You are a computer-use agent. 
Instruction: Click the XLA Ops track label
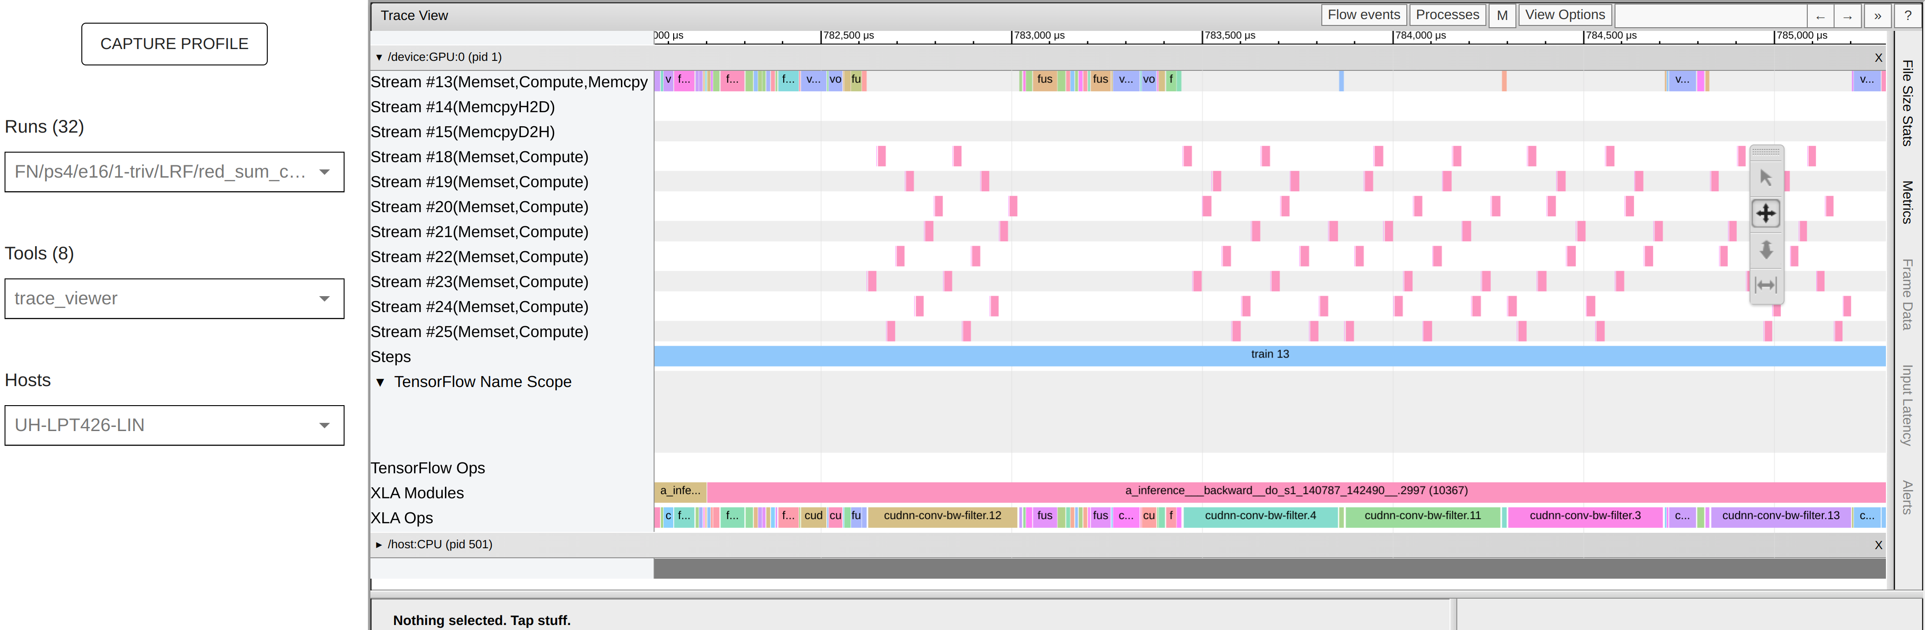coord(402,519)
